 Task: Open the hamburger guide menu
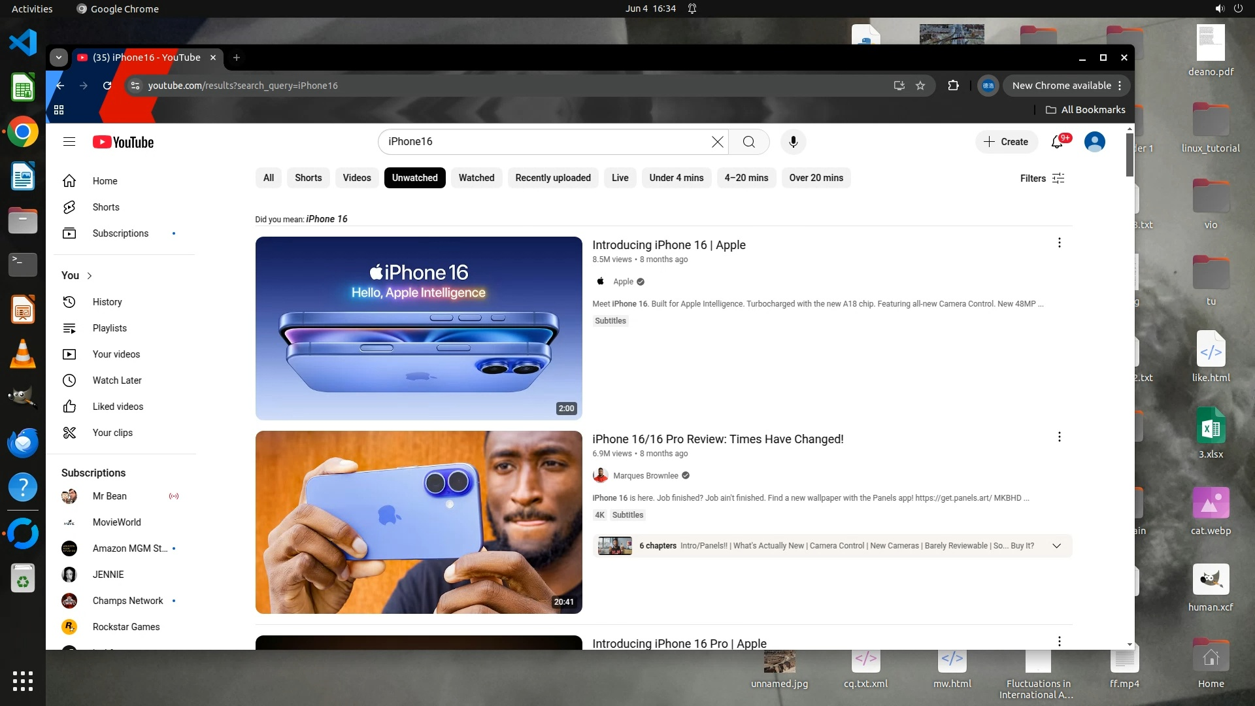tap(69, 142)
